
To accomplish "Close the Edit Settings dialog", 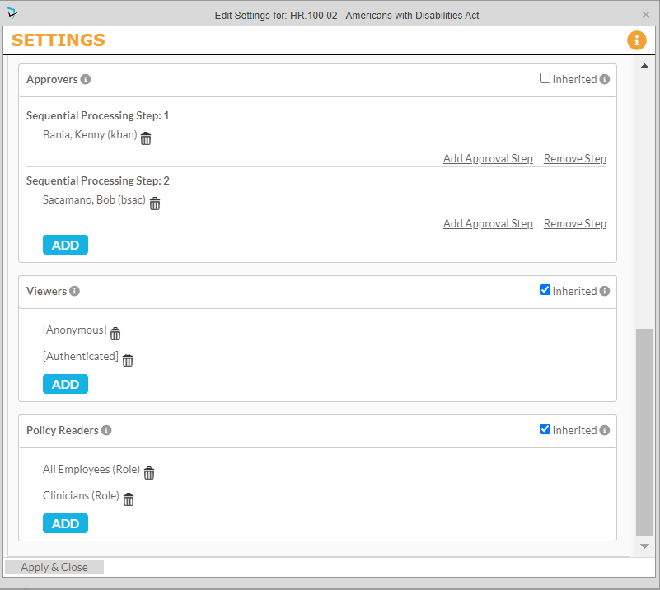I will [x=645, y=15].
